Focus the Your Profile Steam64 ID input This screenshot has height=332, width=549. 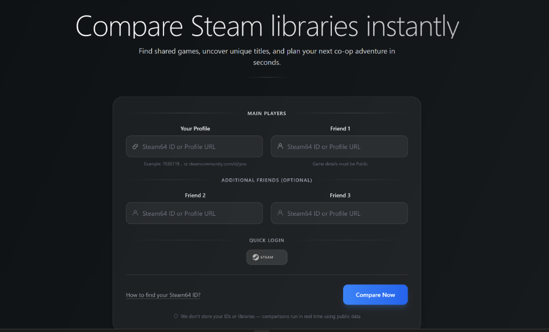coord(199,147)
